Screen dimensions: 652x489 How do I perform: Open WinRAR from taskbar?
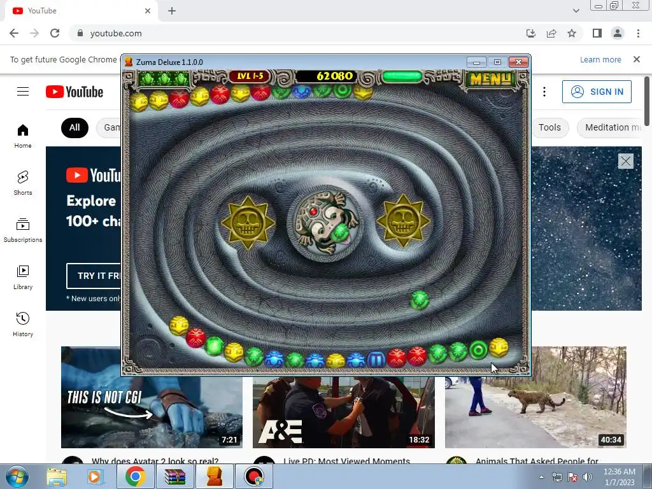[x=174, y=476]
